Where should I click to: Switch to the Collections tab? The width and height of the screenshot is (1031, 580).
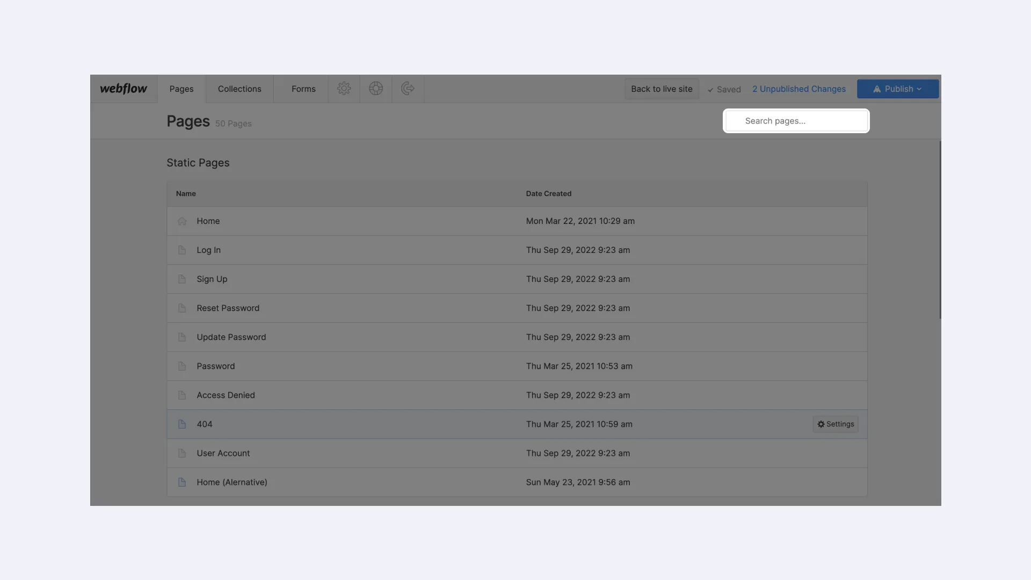pyautogui.click(x=239, y=89)
